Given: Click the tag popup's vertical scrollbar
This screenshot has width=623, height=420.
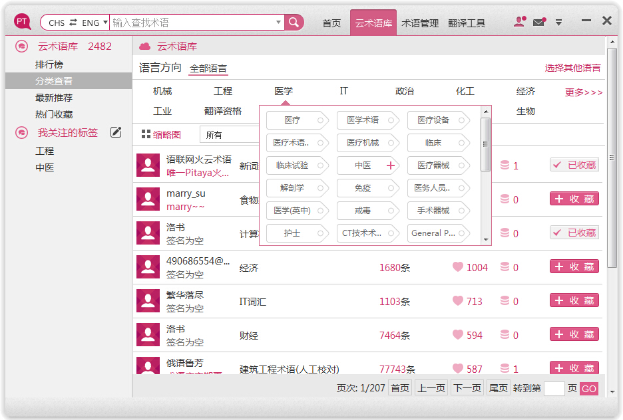Looking at the screenshot, I should [486, 136].
